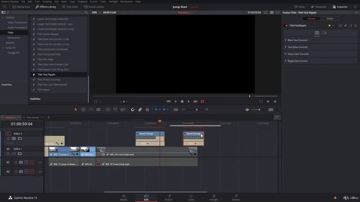Open the Edit Index panel
The image size is (360, 202).
point(70,7)
